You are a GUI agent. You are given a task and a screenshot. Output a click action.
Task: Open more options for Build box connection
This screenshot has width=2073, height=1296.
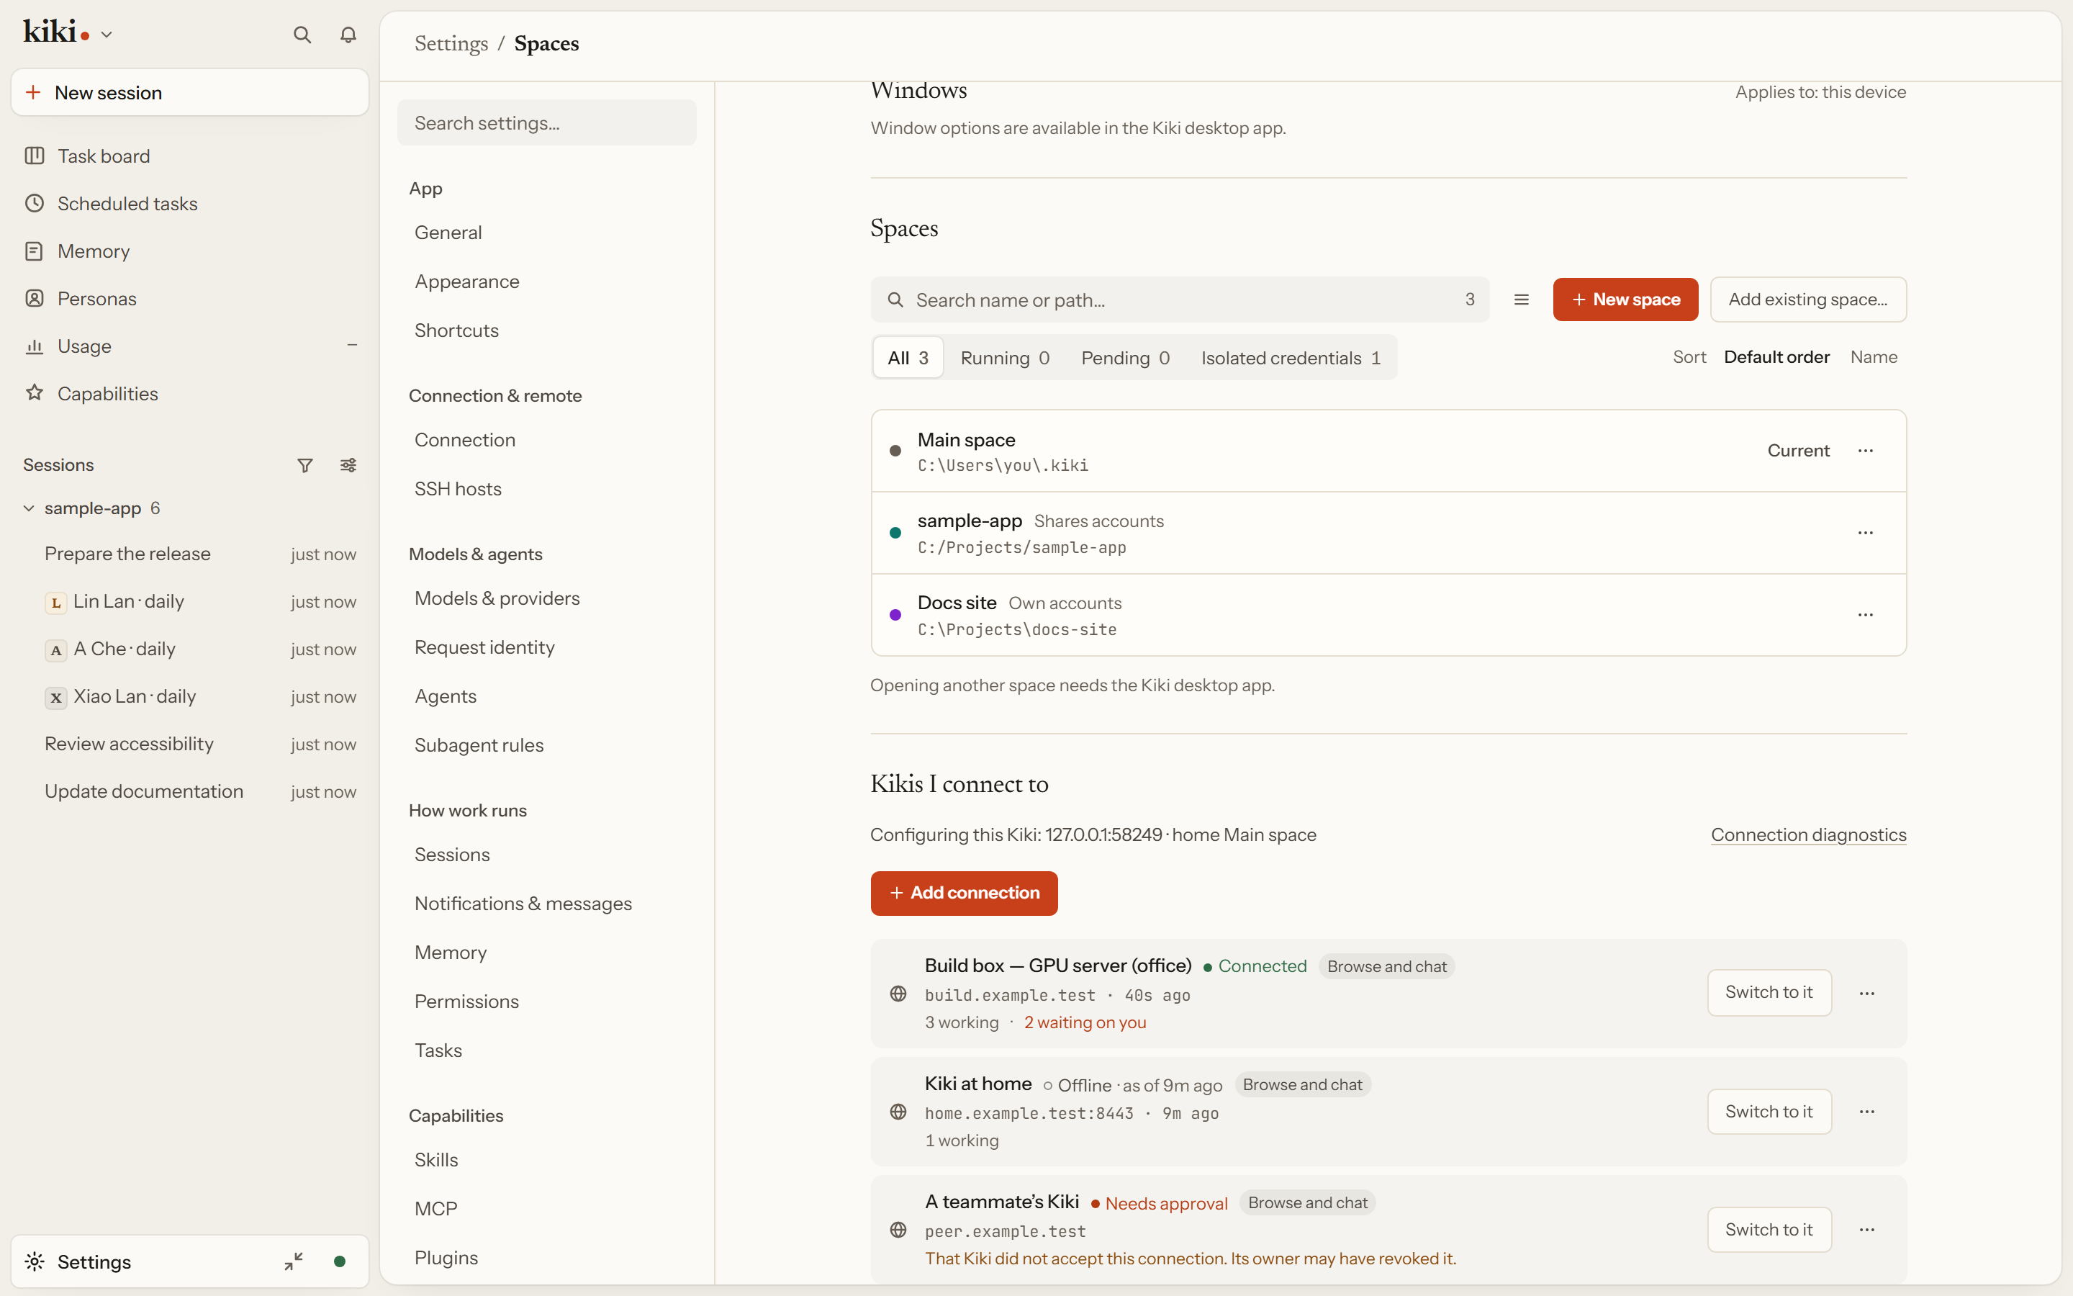(1867, 993)
